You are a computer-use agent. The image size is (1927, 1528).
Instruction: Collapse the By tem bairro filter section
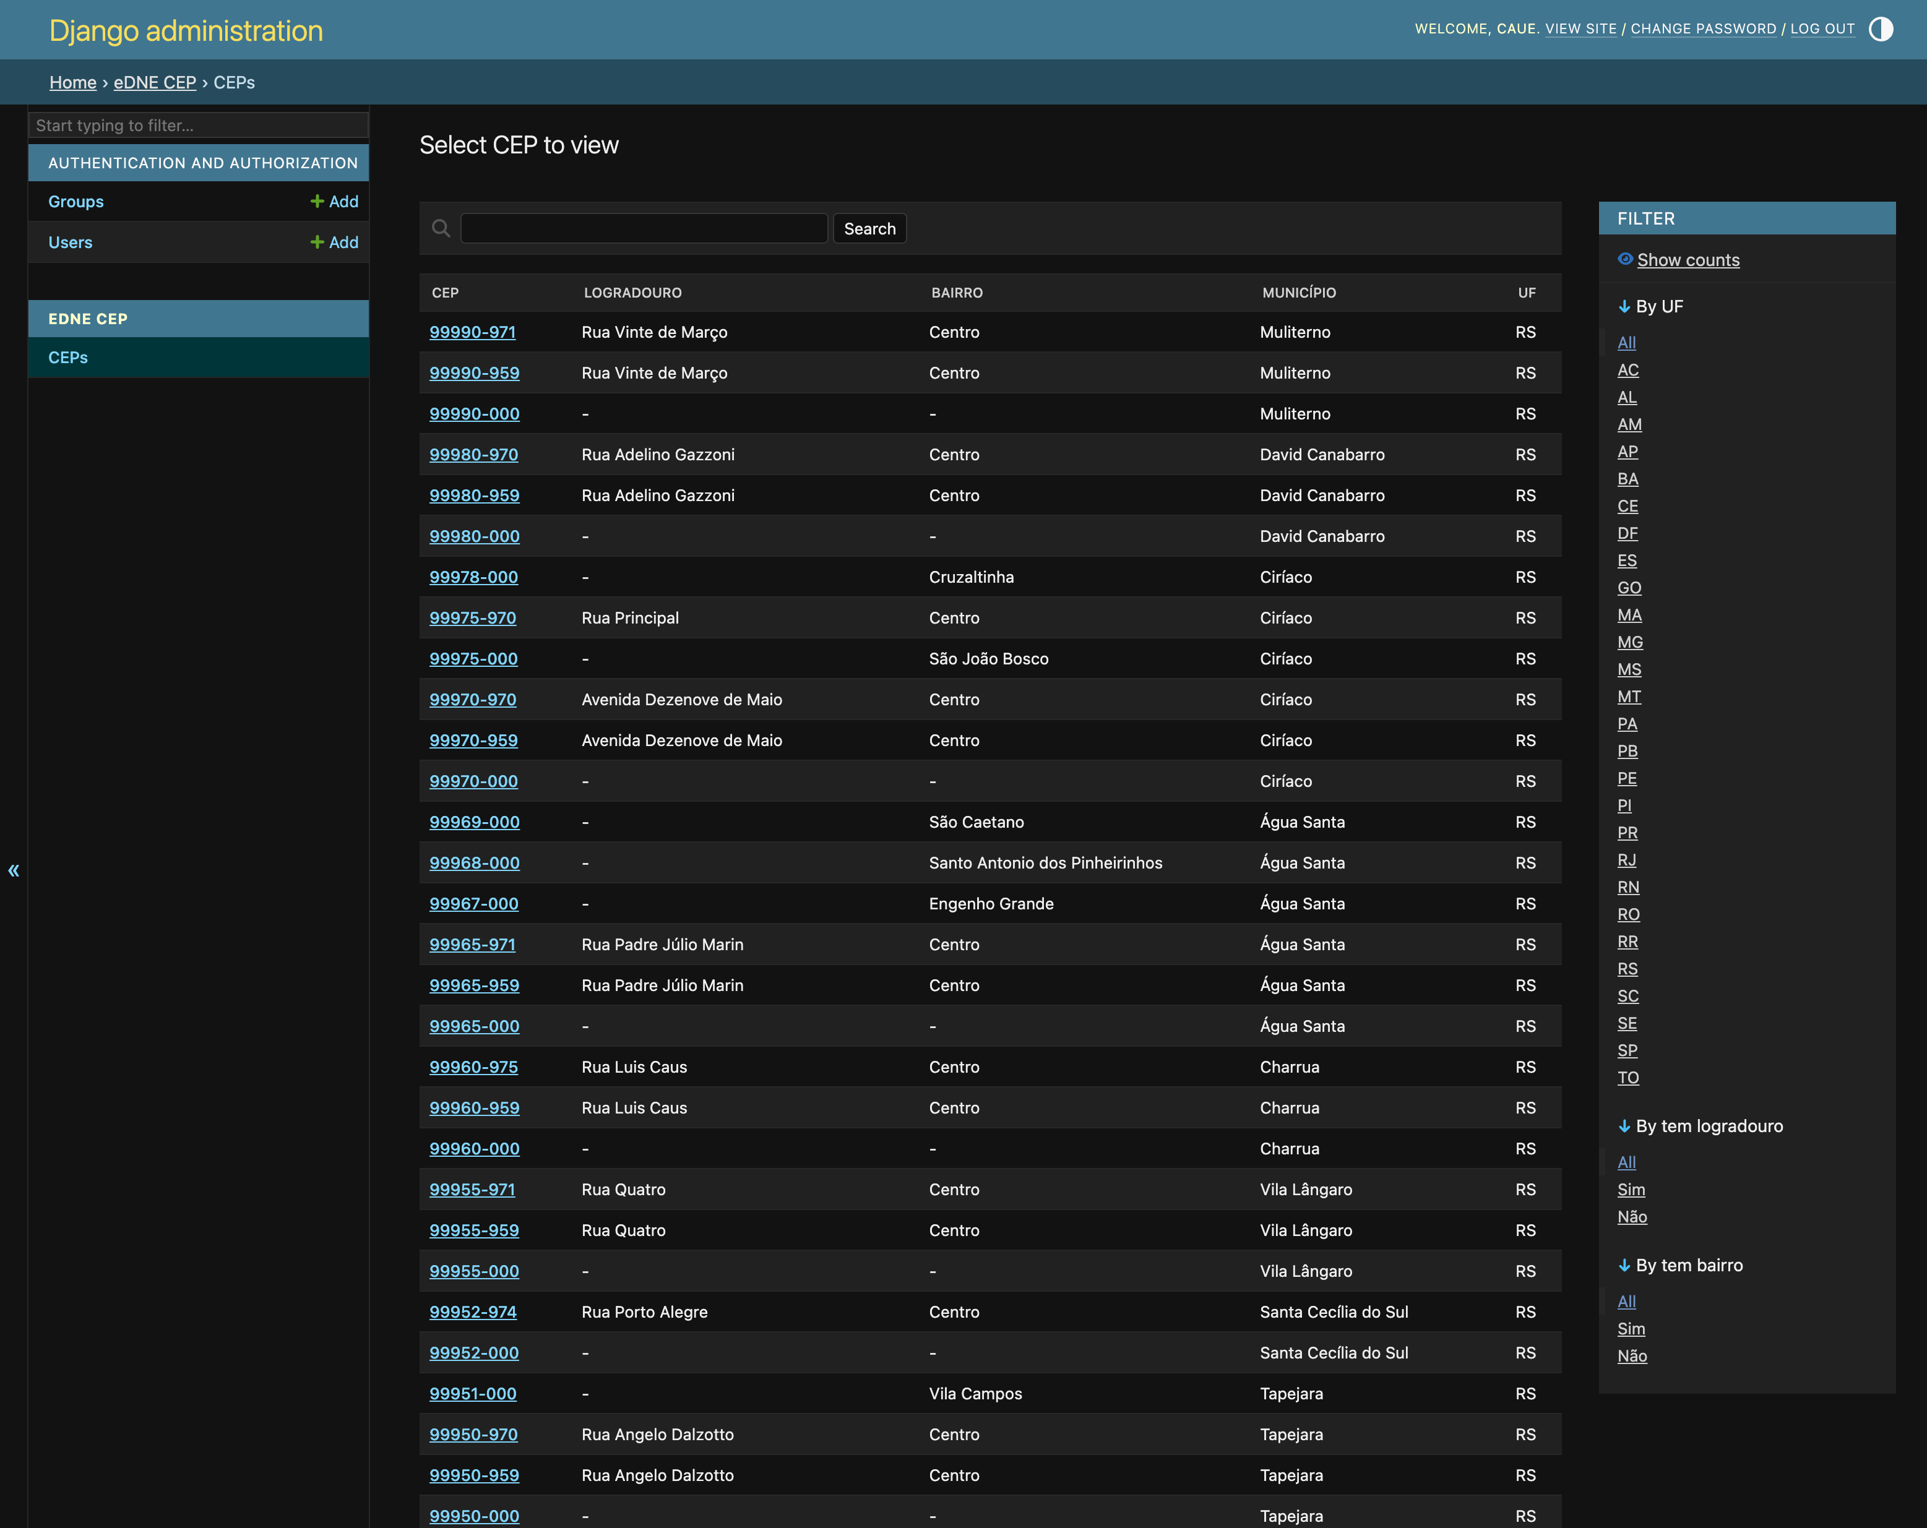pos(1680,1266)
